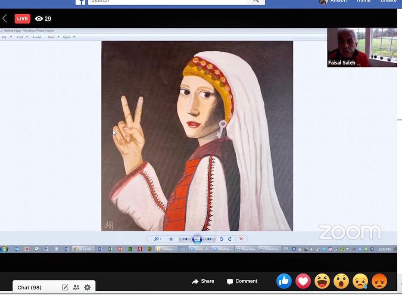Click the PowerPoint taskbar icon
Screen dimensions: 402x295
coord(120,249)
